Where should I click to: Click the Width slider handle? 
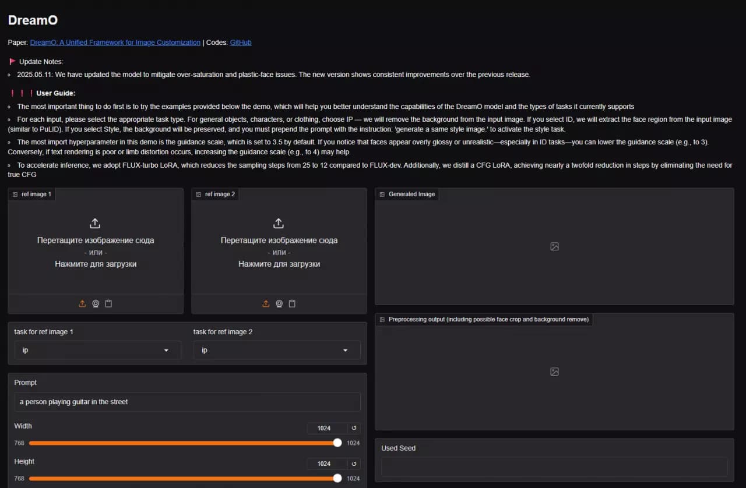tap(337, 443)
